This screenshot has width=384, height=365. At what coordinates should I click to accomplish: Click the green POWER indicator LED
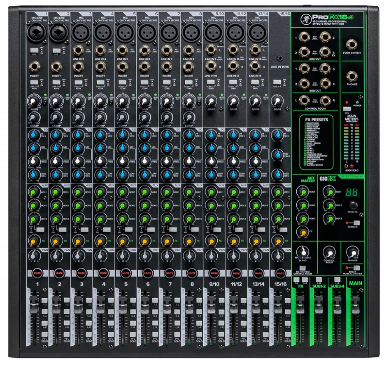click(x=357, y=102)
